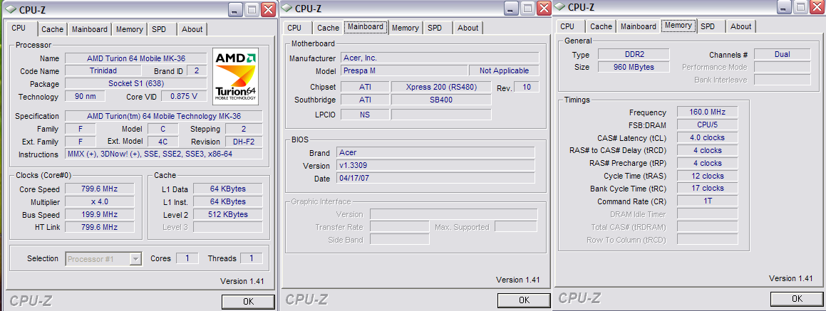Maximize the right CPU-Z window
The width and height of the screenshot is (826, 311).
[802, 7]
